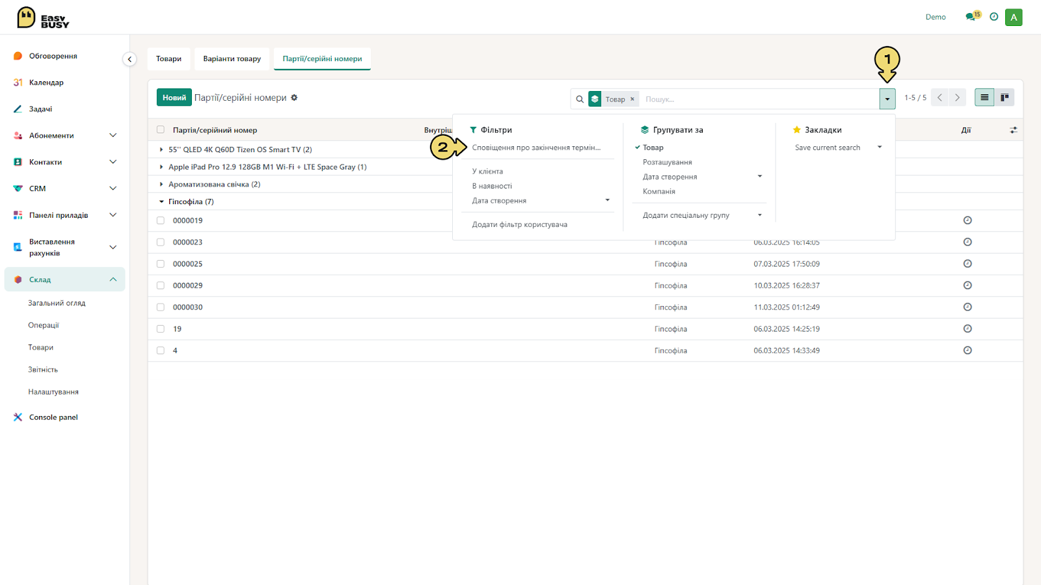
Task: Open the Demo link in header
Action: 936,17
